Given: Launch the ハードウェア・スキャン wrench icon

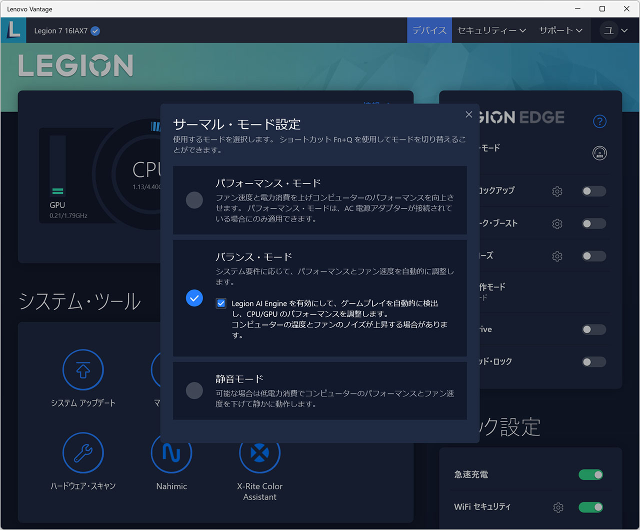Looking at the screenshot, I should [x=83, y=453].
